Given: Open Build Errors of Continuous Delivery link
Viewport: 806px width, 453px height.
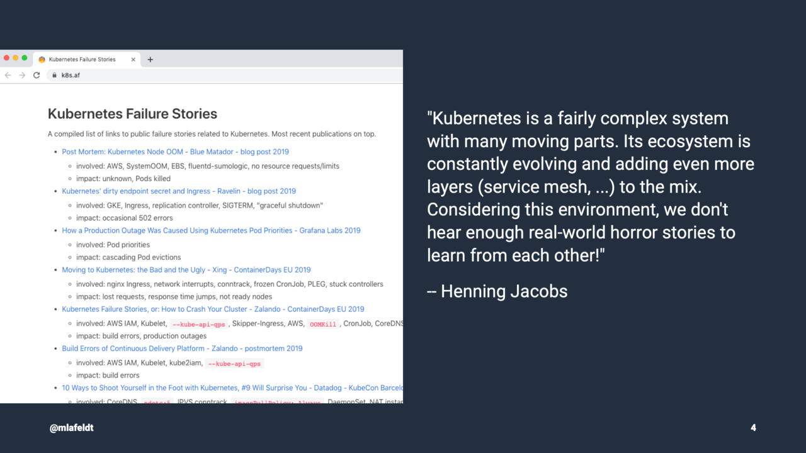Looking at the screenshot, I should [x=182, y=349].
